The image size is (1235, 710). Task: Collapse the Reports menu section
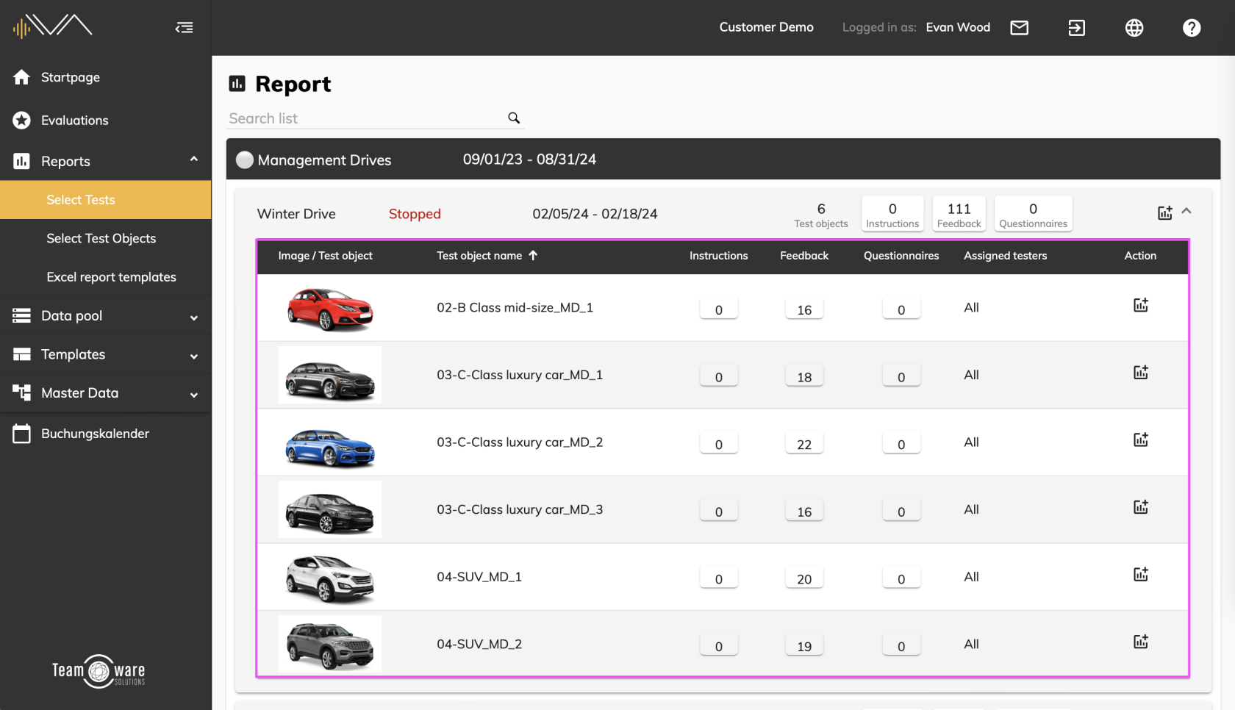[194, 159]
